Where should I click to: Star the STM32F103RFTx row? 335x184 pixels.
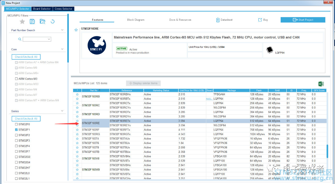77,130
